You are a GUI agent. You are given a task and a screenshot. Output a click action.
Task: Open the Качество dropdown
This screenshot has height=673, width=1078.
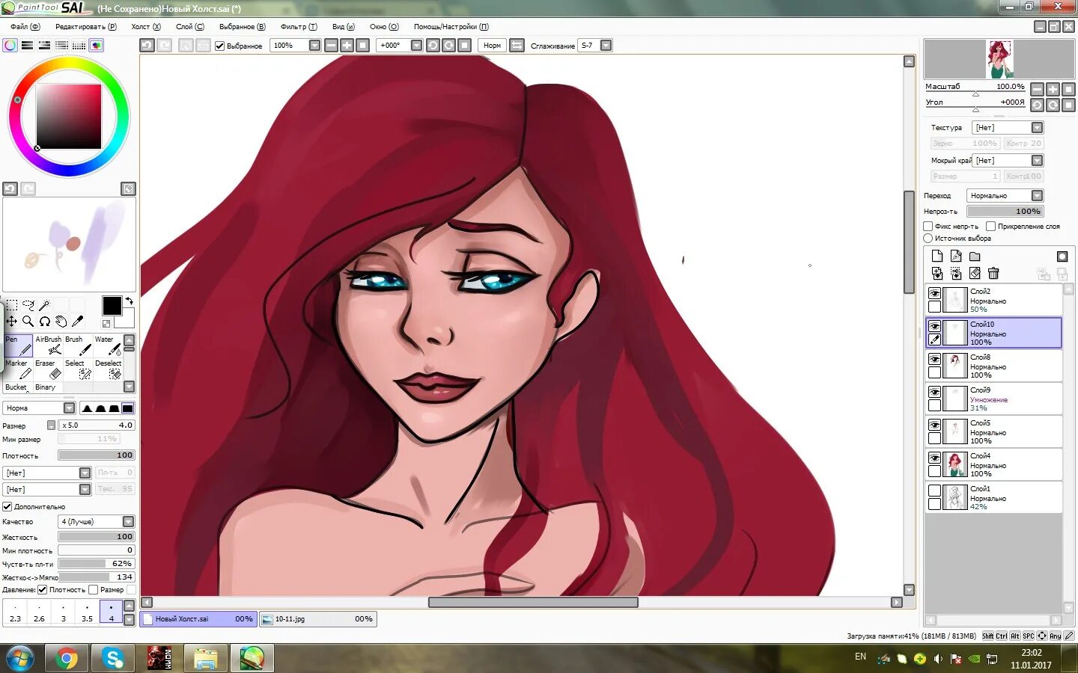coord(97,522)
